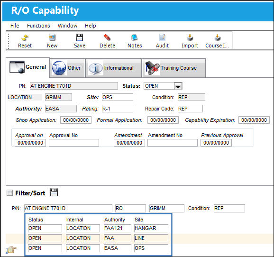Click the Site field containing OPS
Image resolution: width=274 pixels, height=257 pixels.
(118, 97)
